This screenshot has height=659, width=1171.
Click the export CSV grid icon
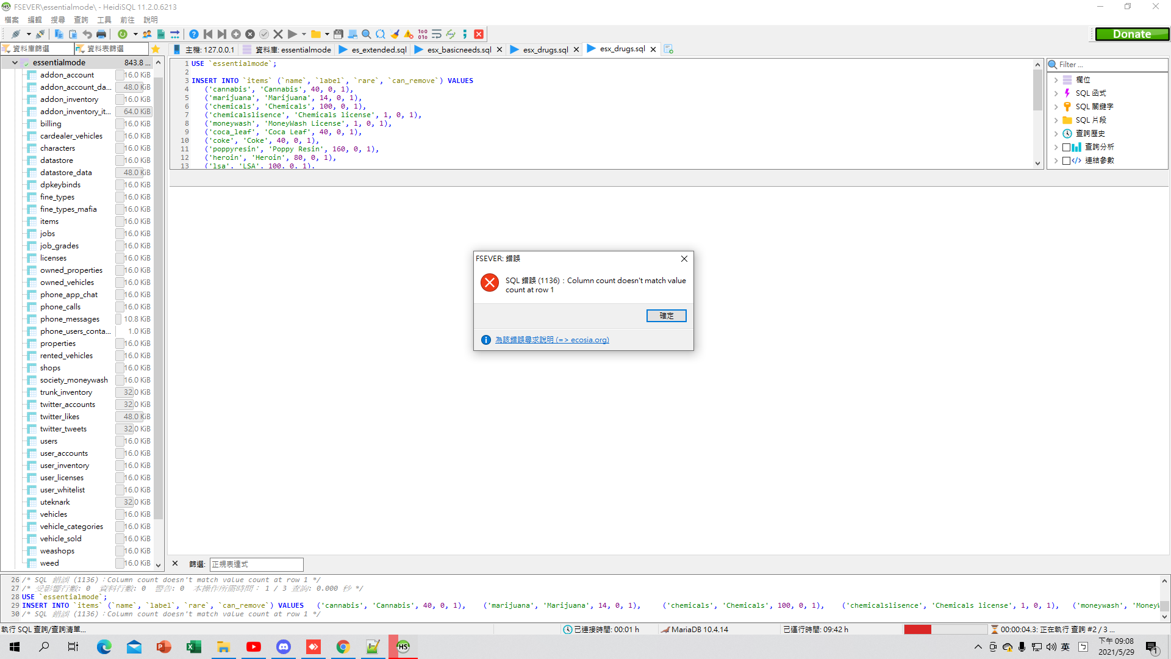pyautogui.click(x=161, y=34)
